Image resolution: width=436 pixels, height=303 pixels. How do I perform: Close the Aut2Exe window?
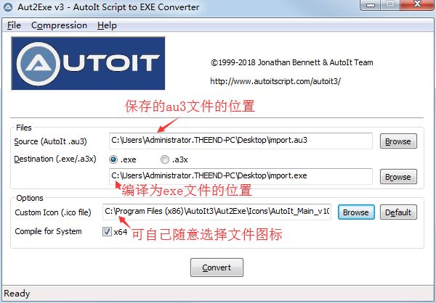coord(417,5)
